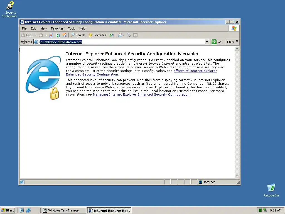Click the Links toolbar label
This screenshot has height=214, width=285.
[x=230, y=42]
